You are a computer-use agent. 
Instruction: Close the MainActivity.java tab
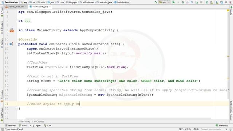point(50,7)
